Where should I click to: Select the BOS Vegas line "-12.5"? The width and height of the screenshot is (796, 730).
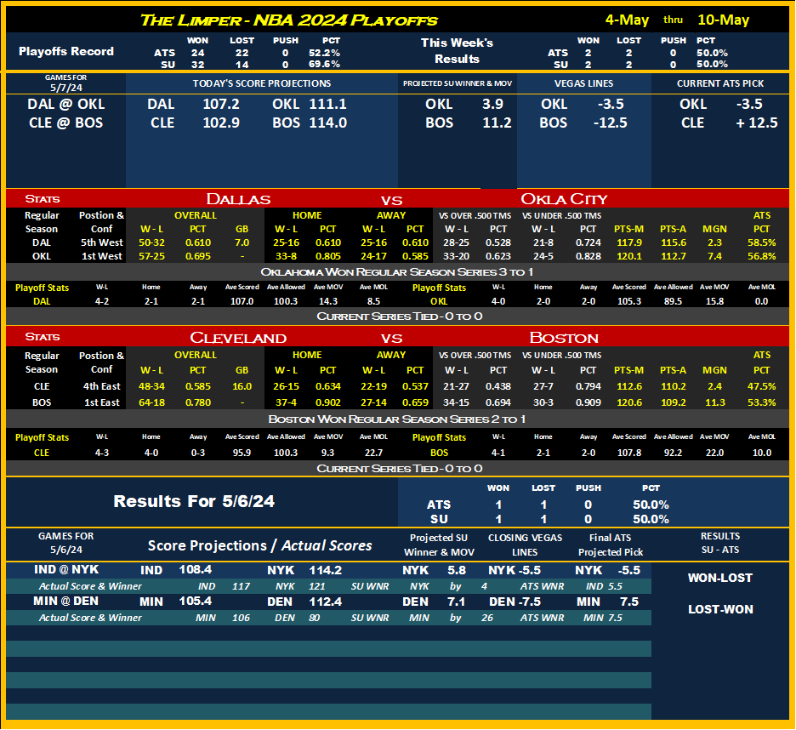pyautogui.click(x=611, y=123)
